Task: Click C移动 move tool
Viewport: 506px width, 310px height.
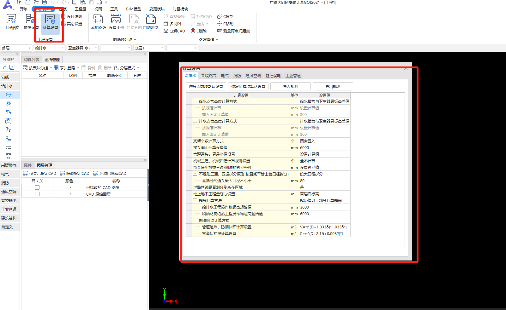Action: pyautogui.click(x=225, y=24)
